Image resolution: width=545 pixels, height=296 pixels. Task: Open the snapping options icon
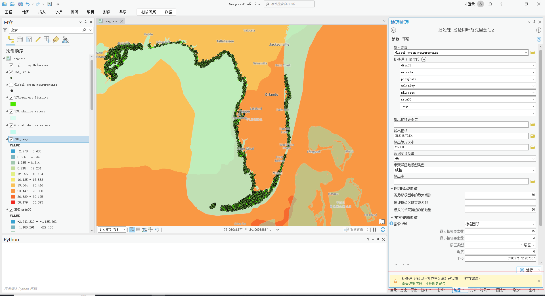[47, 39]
